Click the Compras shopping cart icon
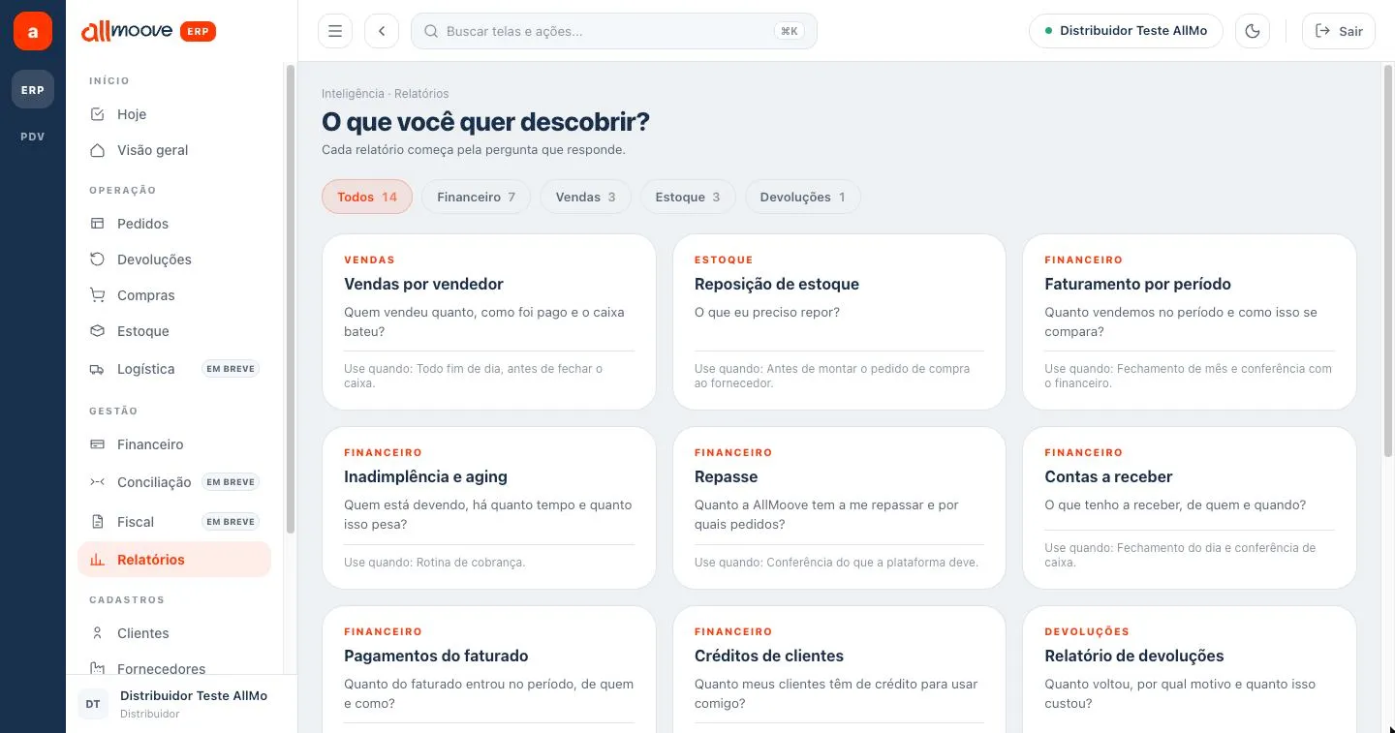Viewport: 1395px width, 733px height. pyautogui.click(x=97, y=295)
